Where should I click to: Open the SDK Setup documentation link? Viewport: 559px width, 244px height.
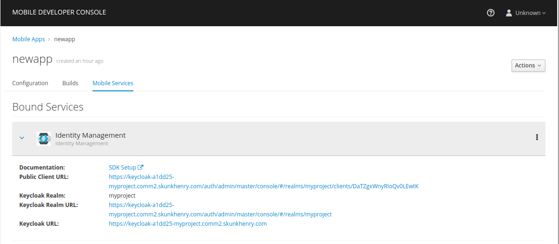point(123,167)
